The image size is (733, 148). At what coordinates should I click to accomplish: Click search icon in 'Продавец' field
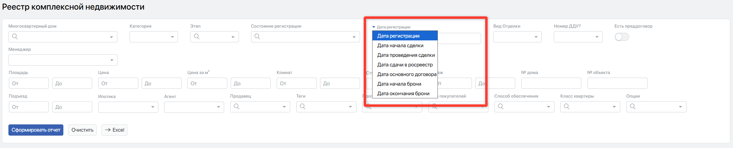coord(237,106)
